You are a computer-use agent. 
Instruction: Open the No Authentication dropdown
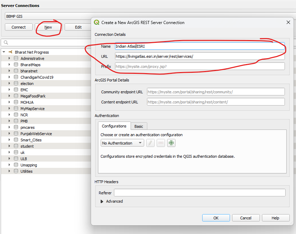122,143
